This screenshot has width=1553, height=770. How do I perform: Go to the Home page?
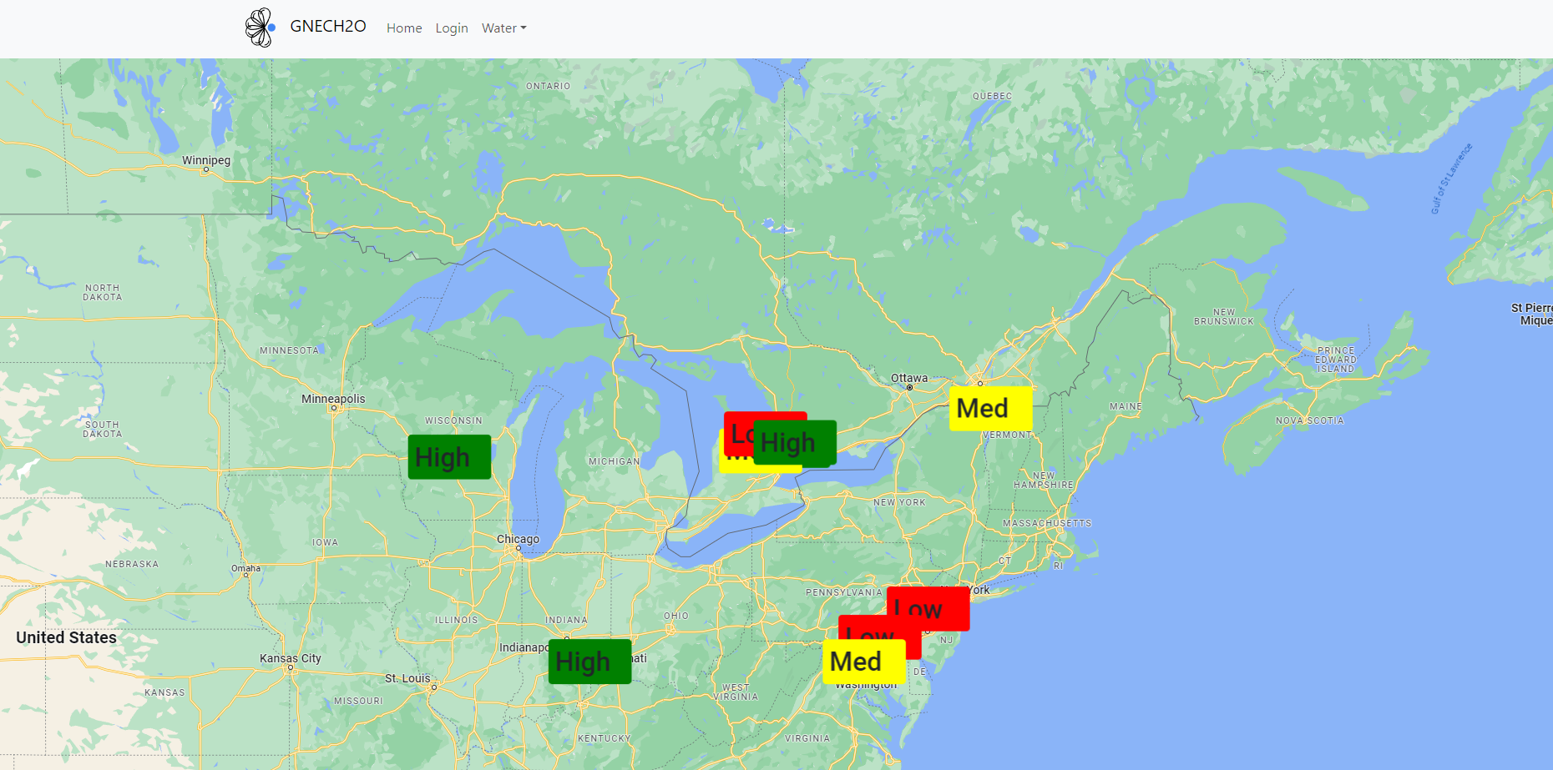(x=404, y=28)
